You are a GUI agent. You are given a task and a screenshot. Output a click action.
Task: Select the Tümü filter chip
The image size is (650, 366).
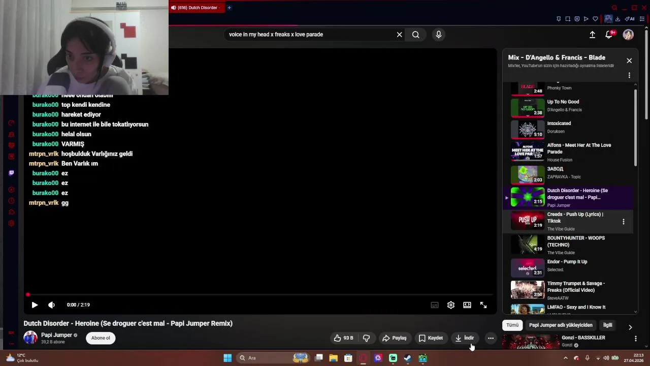point(512,325)
